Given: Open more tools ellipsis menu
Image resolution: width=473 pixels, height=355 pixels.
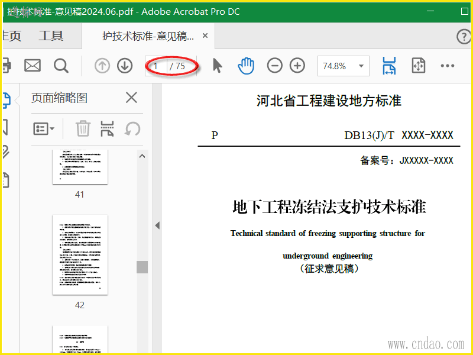Looking at the screenshot, I should [x=448, y=66].
